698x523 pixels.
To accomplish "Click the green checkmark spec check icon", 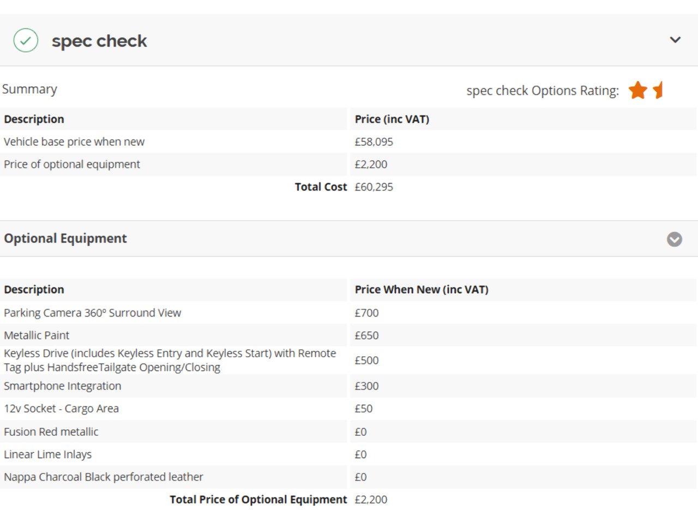I will point(26,40).
